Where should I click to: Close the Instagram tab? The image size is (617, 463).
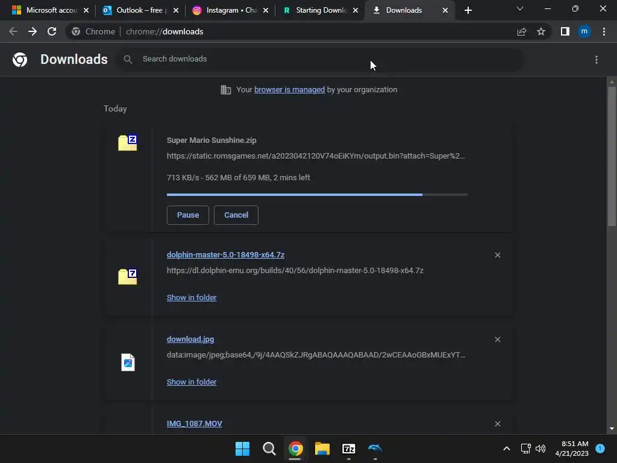pos(266,11)
